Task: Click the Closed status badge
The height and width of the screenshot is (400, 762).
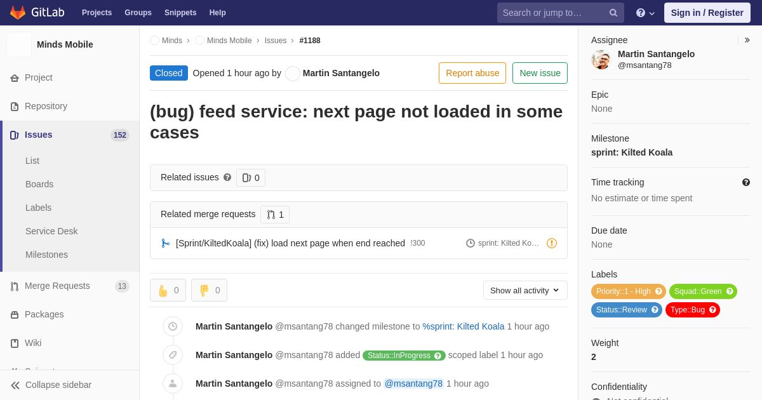Action: point(169,73)
